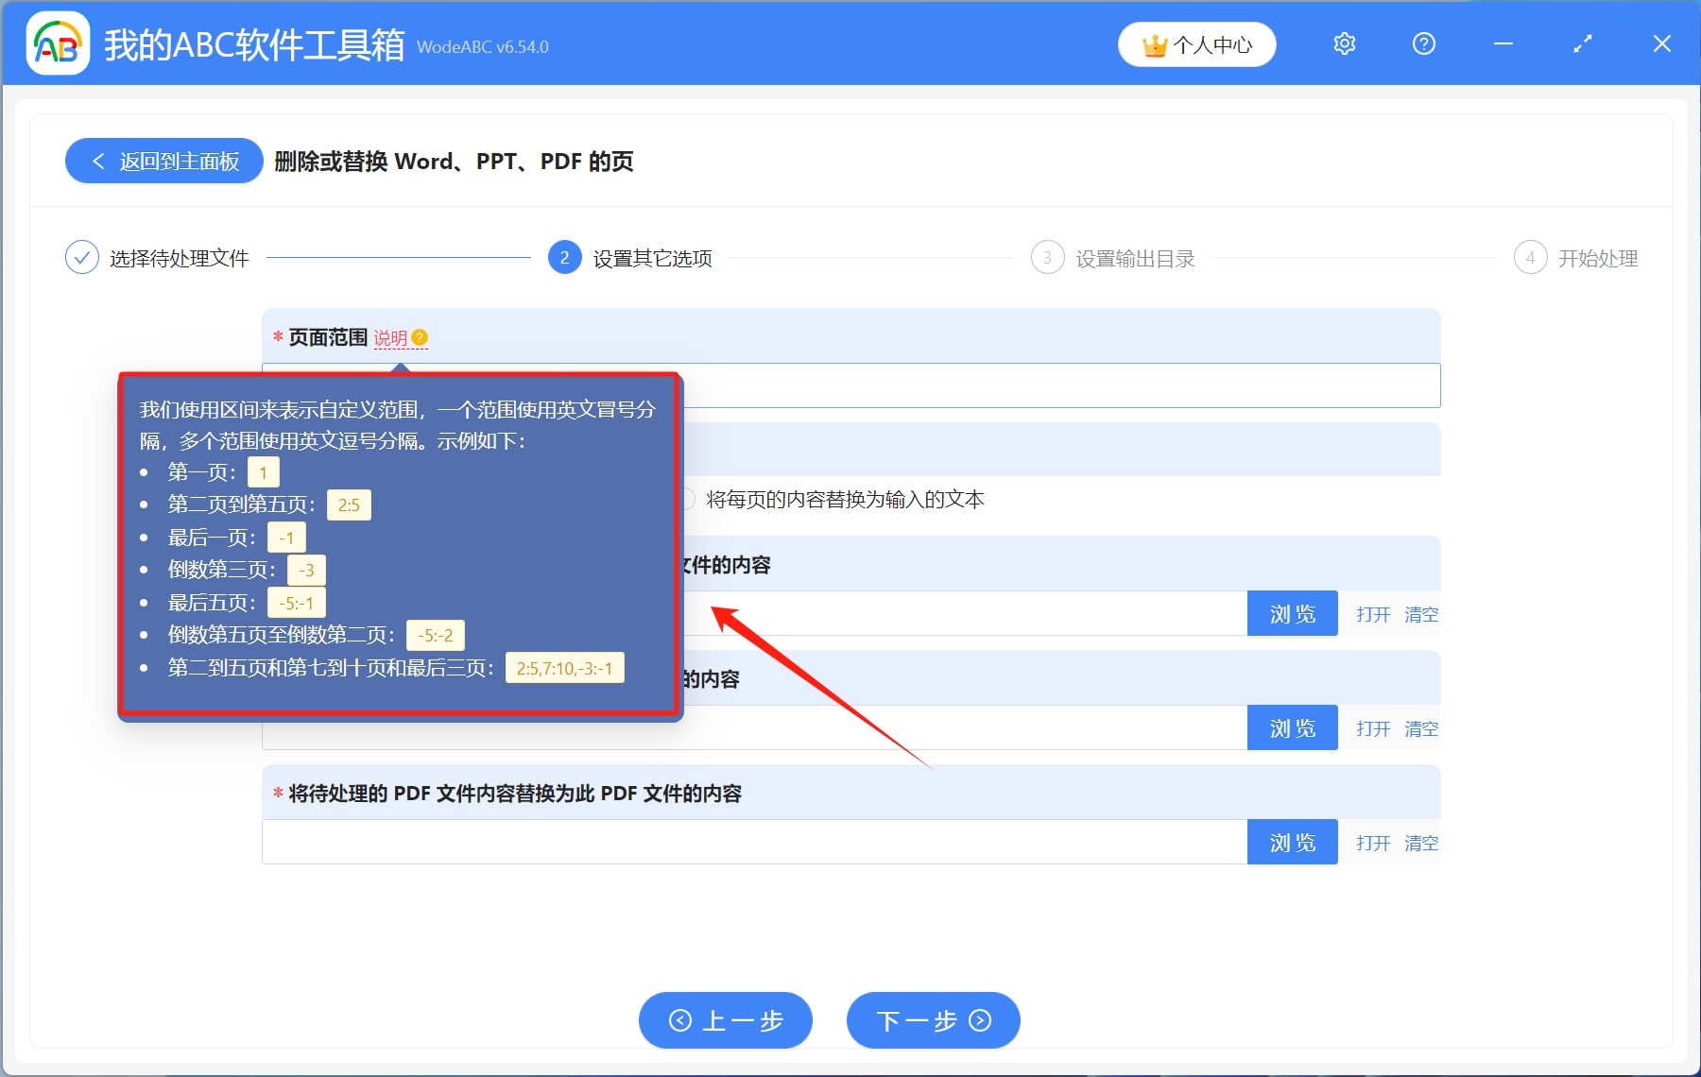This screenshot has height=1077, width=1701.
Task: Click 浏览 beside the PDF replacement file field
Action: pyautogui.click(x=1292, y=841)
